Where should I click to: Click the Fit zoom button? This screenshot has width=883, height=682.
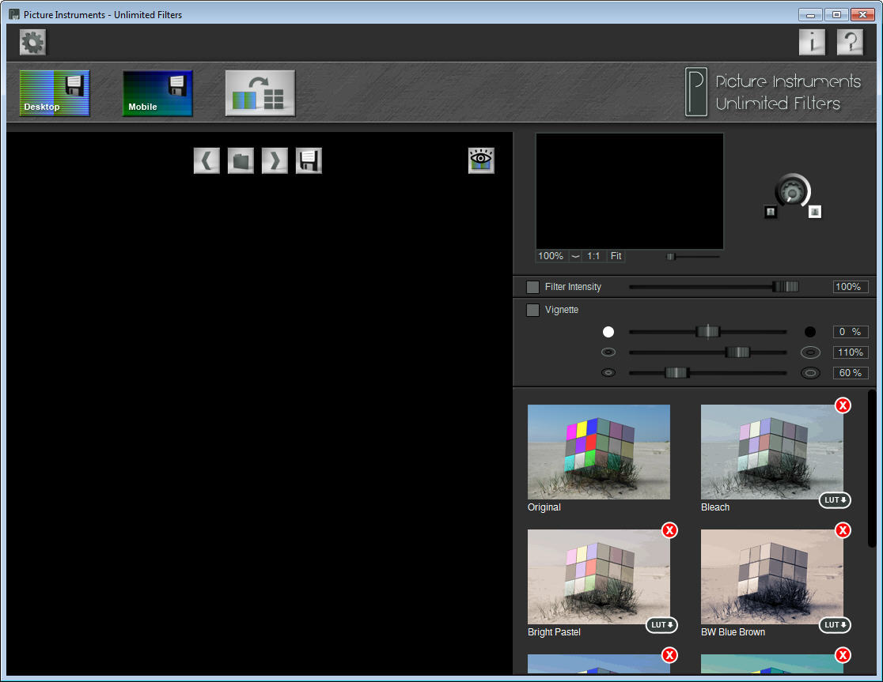click(616, 256)
